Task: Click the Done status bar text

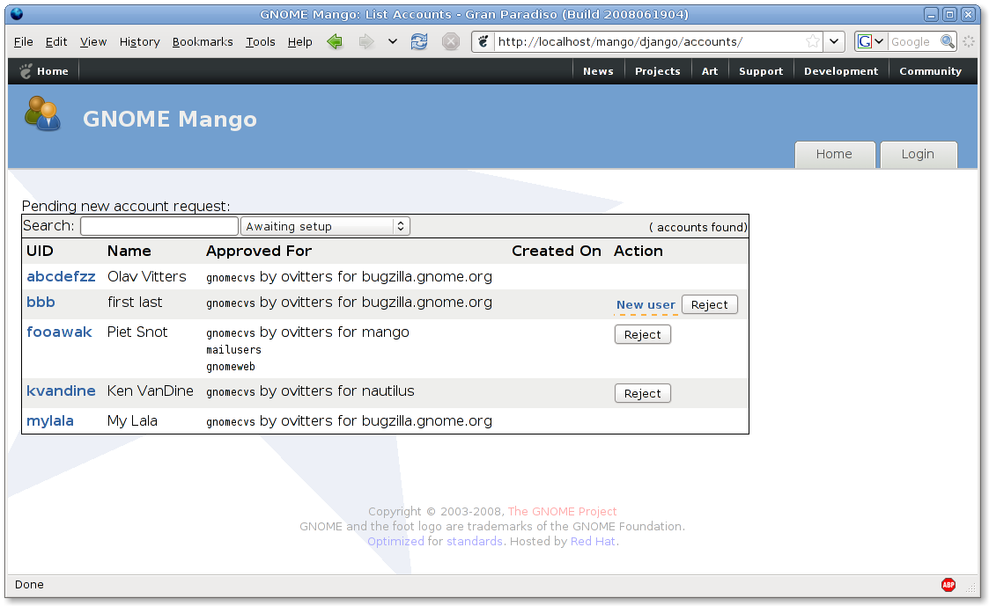Action: point(29,585)
